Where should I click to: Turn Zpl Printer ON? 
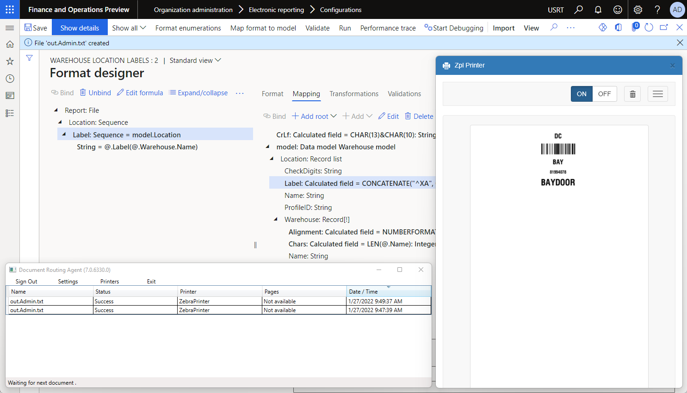point(582,94)
